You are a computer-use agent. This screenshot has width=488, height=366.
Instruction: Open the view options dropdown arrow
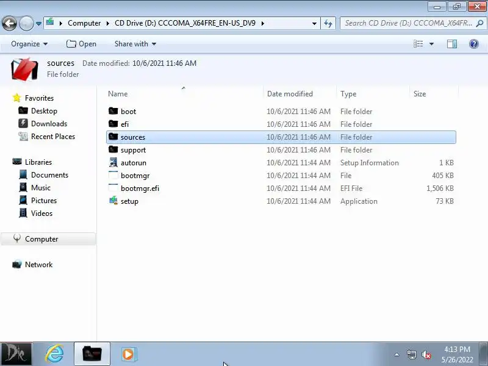click(431, 44)
